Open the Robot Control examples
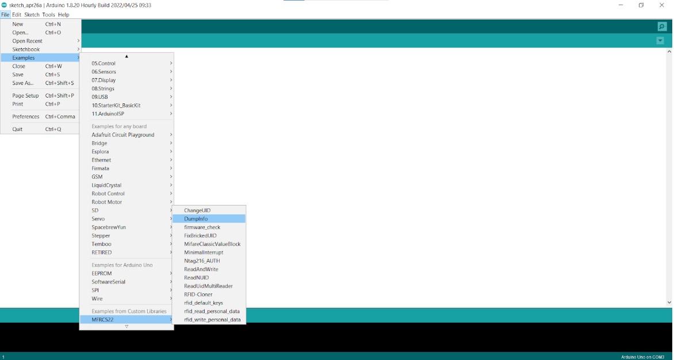674x360 pixels. (x=127, y=193)
